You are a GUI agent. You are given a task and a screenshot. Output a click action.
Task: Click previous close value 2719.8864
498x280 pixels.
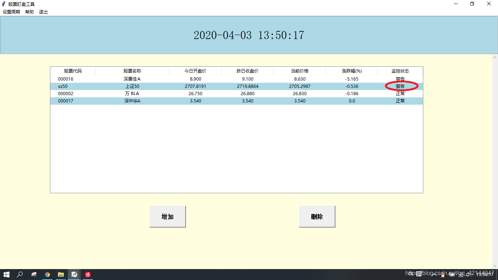pyautogui.click(x=248, y=86)
